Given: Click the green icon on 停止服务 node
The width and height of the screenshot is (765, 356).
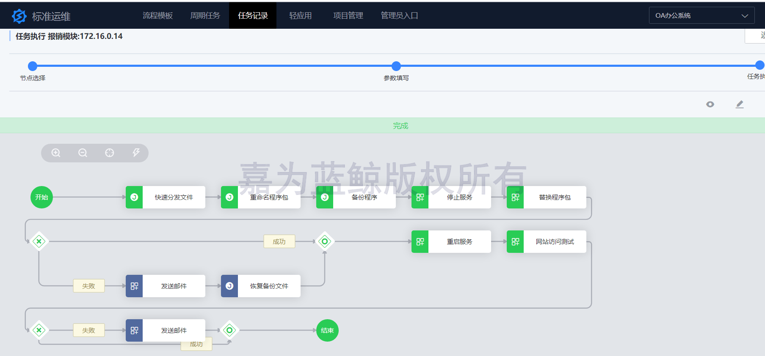Looking at the screenshot, I should 420,197.
